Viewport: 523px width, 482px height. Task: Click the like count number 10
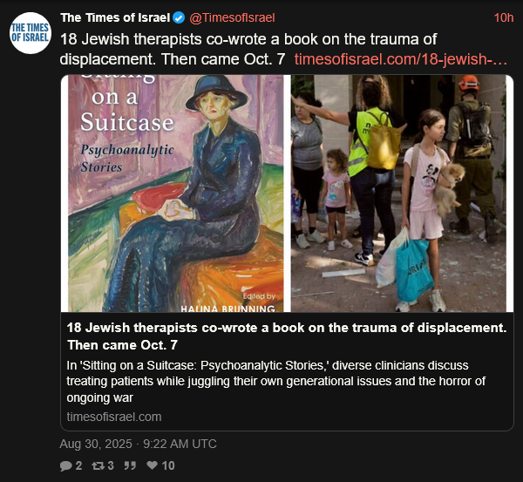click(x=168, y=465)
